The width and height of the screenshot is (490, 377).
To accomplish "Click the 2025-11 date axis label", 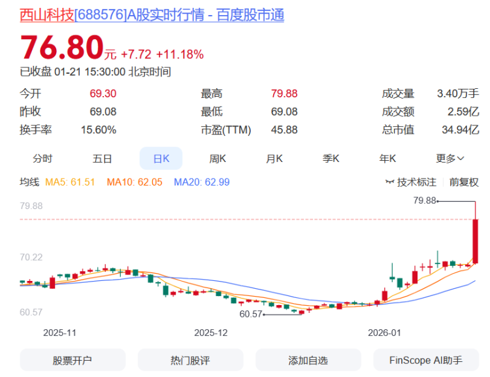I will click(59, 333).
